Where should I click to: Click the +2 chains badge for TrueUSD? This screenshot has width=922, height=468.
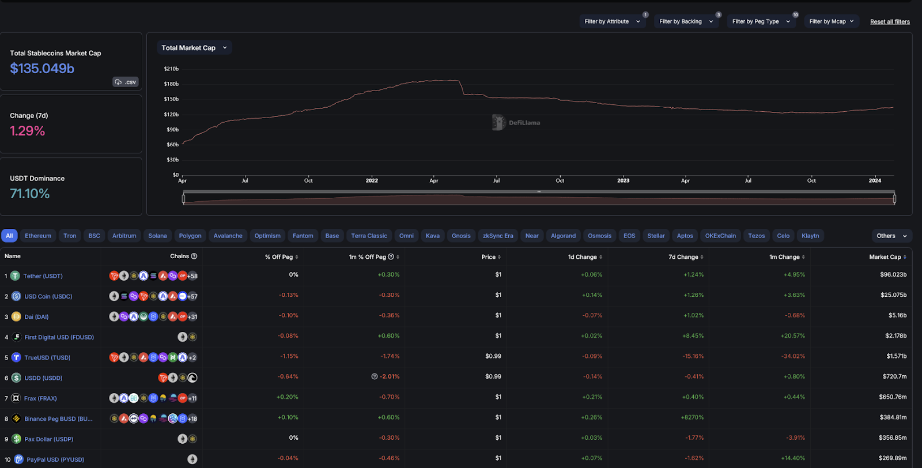click(192, 357)
